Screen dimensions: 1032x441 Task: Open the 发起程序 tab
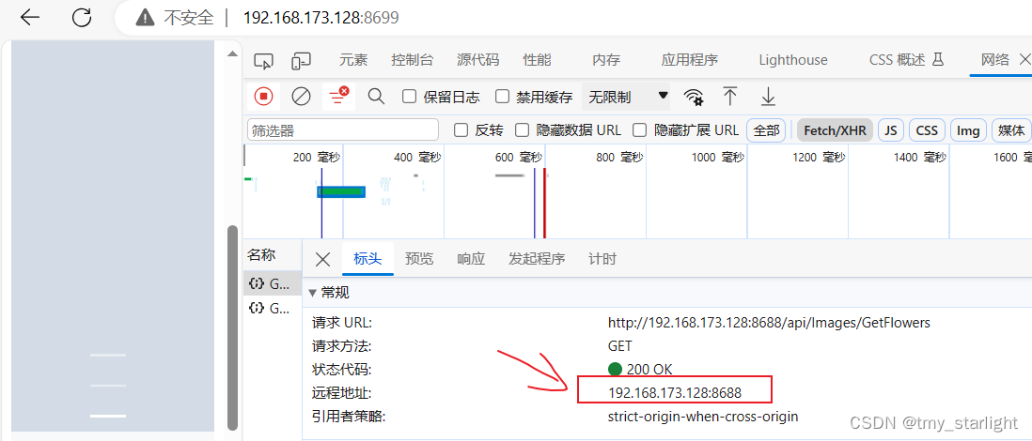[537, 259]
